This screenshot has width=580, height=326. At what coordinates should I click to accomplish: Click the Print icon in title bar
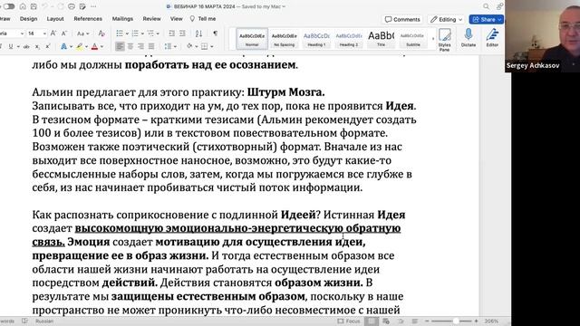click(72, 6)
